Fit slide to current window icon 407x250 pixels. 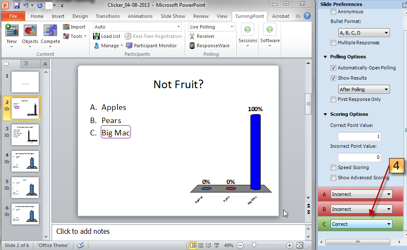299,245
